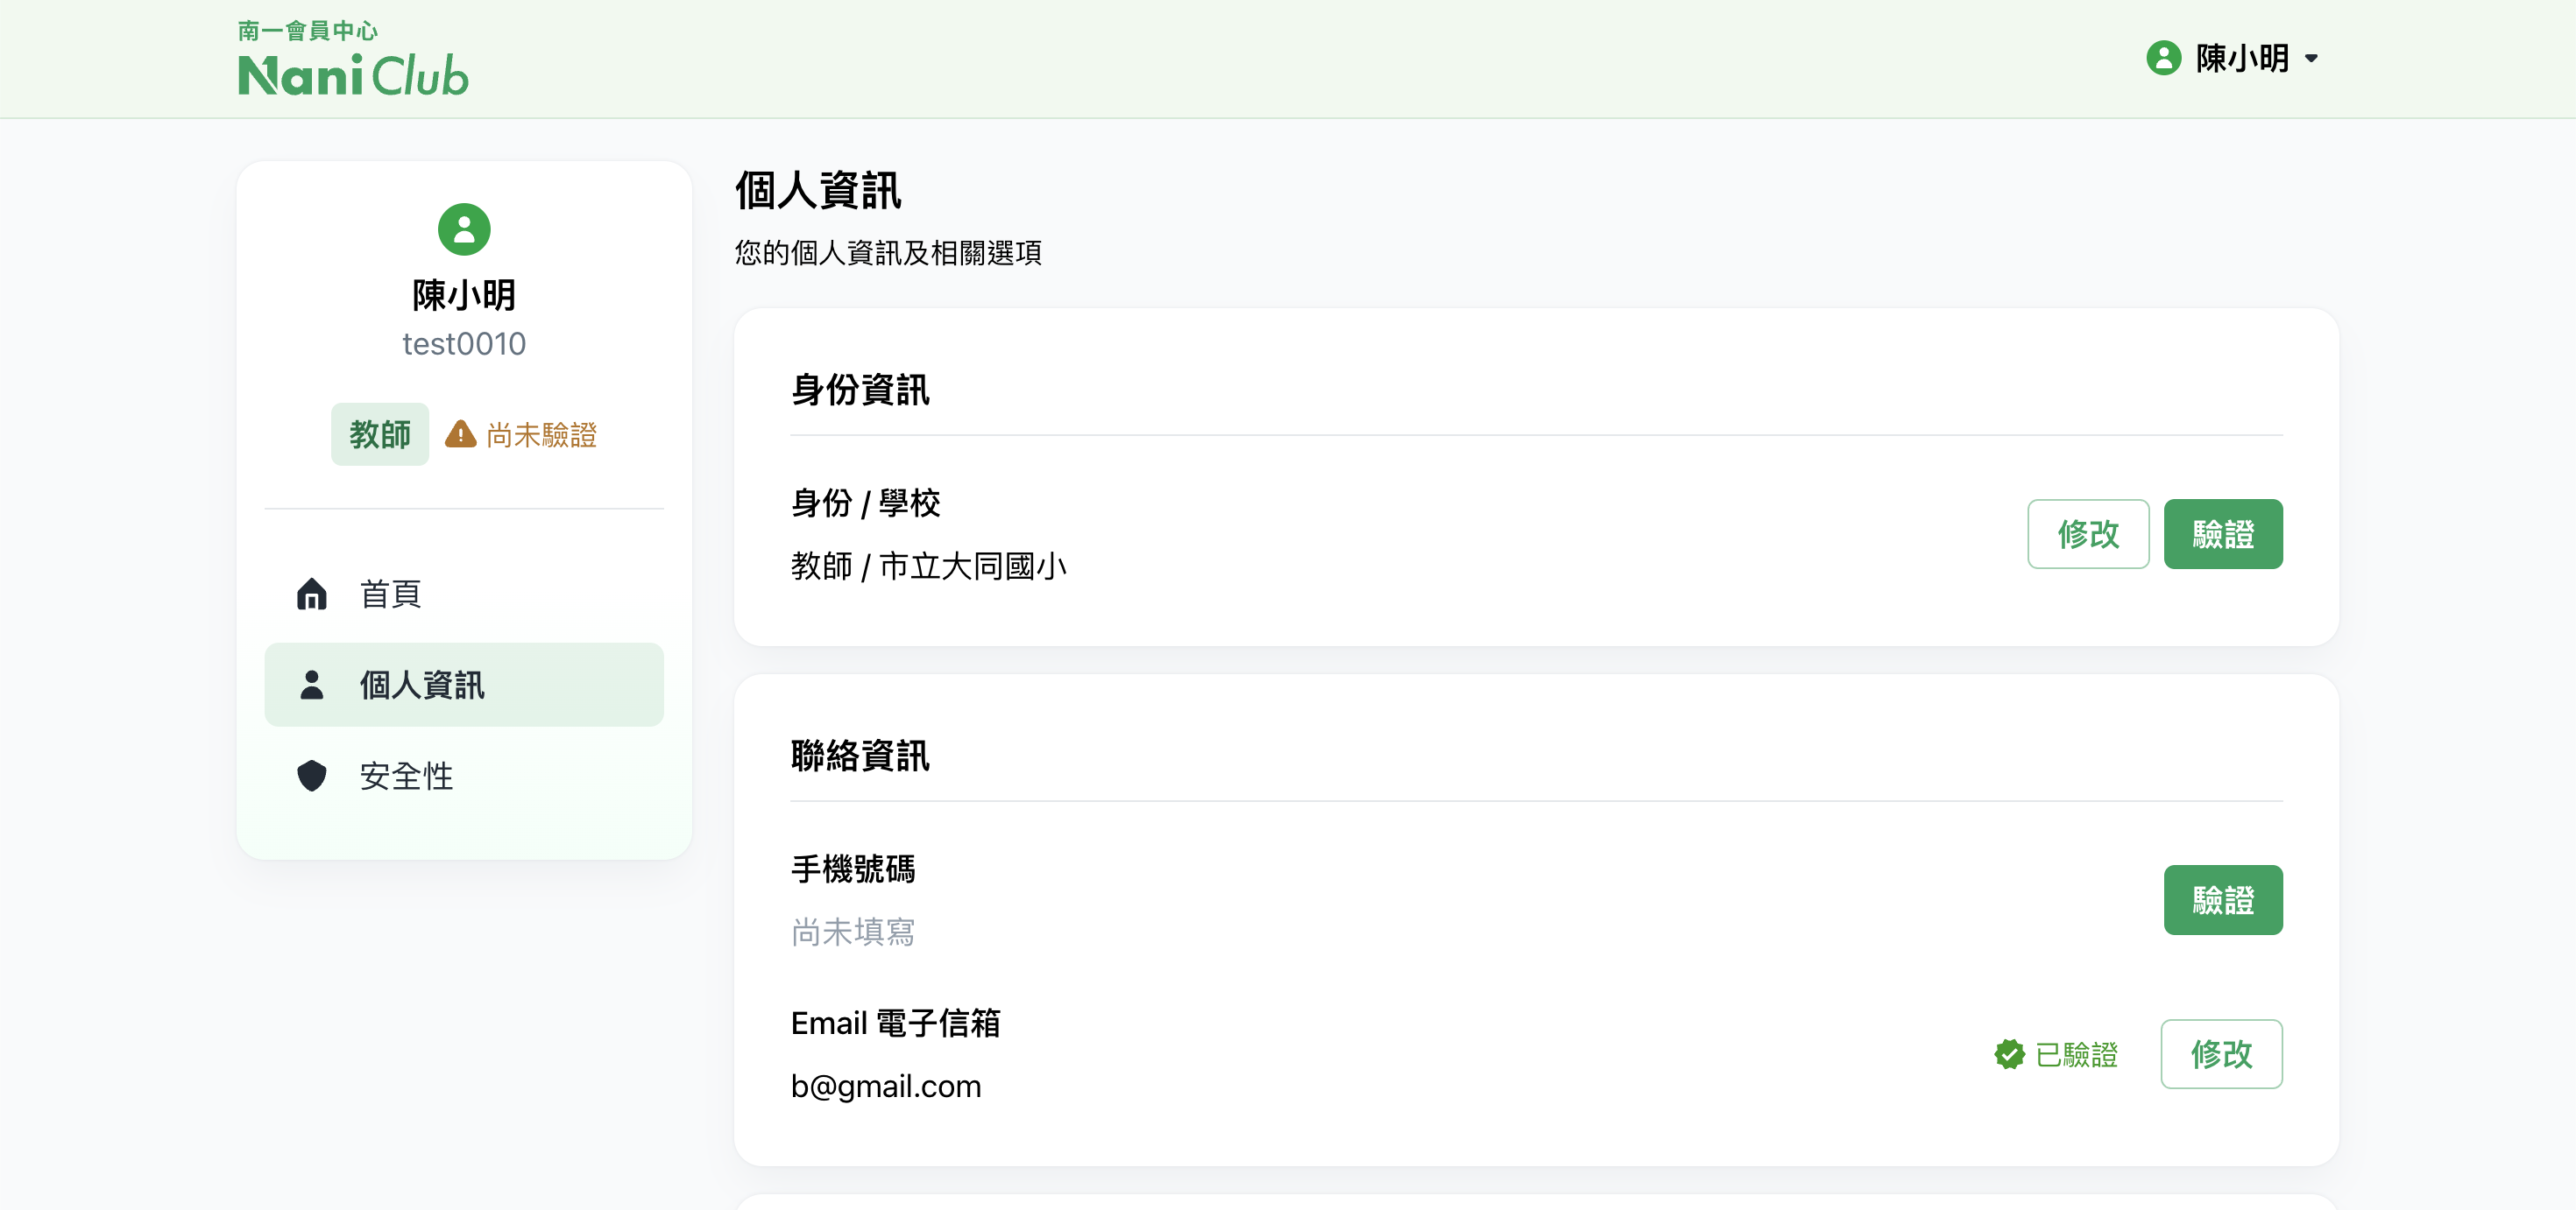
Task: Click 修改 button for Email 電子信箱
Action: click(2221, 1053)
